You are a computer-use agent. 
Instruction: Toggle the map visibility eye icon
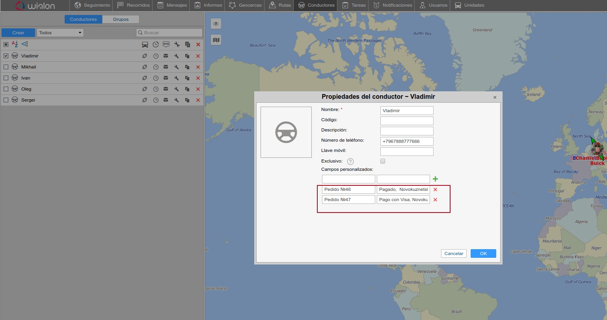coord(216,24)
